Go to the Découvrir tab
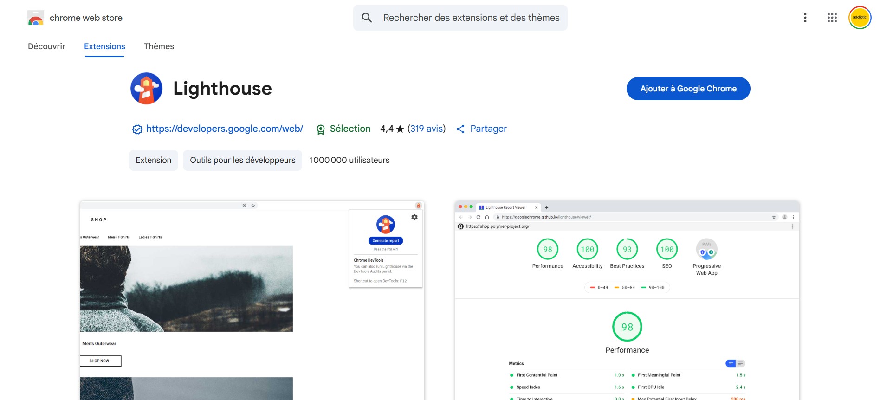This screenshot has width=880, height=400. 46,46
